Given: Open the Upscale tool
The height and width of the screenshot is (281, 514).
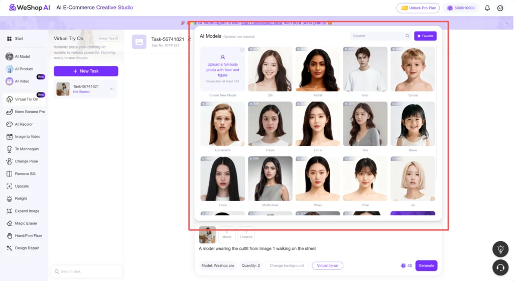Looking at the screenshot, I should pos(18,186).
